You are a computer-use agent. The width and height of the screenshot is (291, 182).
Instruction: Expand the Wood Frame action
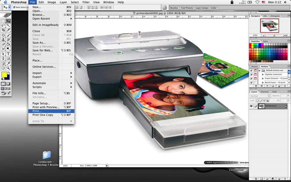(263, 83)
